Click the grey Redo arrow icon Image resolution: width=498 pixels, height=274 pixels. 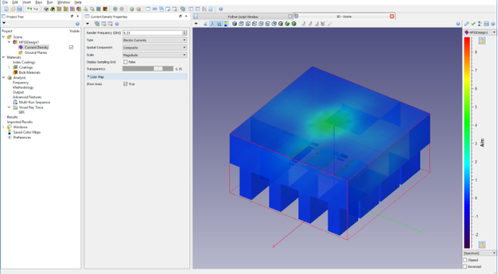pos(36,9)
